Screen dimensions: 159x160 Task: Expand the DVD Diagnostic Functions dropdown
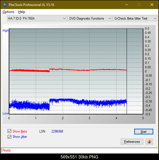90,18
